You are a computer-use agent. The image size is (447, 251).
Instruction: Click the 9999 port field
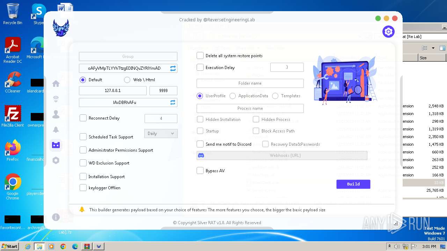coord(163,91)
